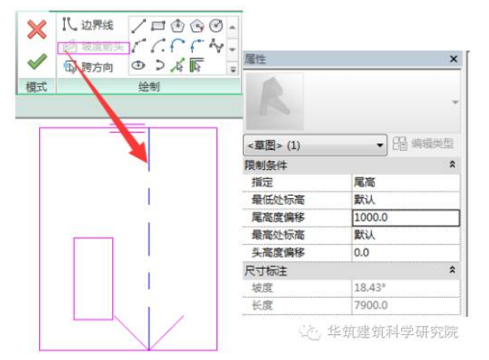489x360 pixels.
Task: Click the 尾高度偏移 property label
Action: pos(278,217)
